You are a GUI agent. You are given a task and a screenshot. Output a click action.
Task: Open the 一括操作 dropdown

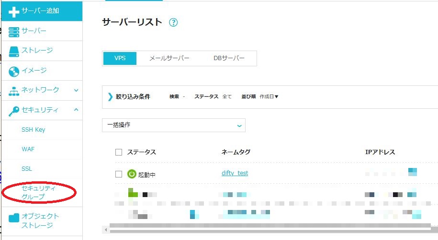[174, 125]
